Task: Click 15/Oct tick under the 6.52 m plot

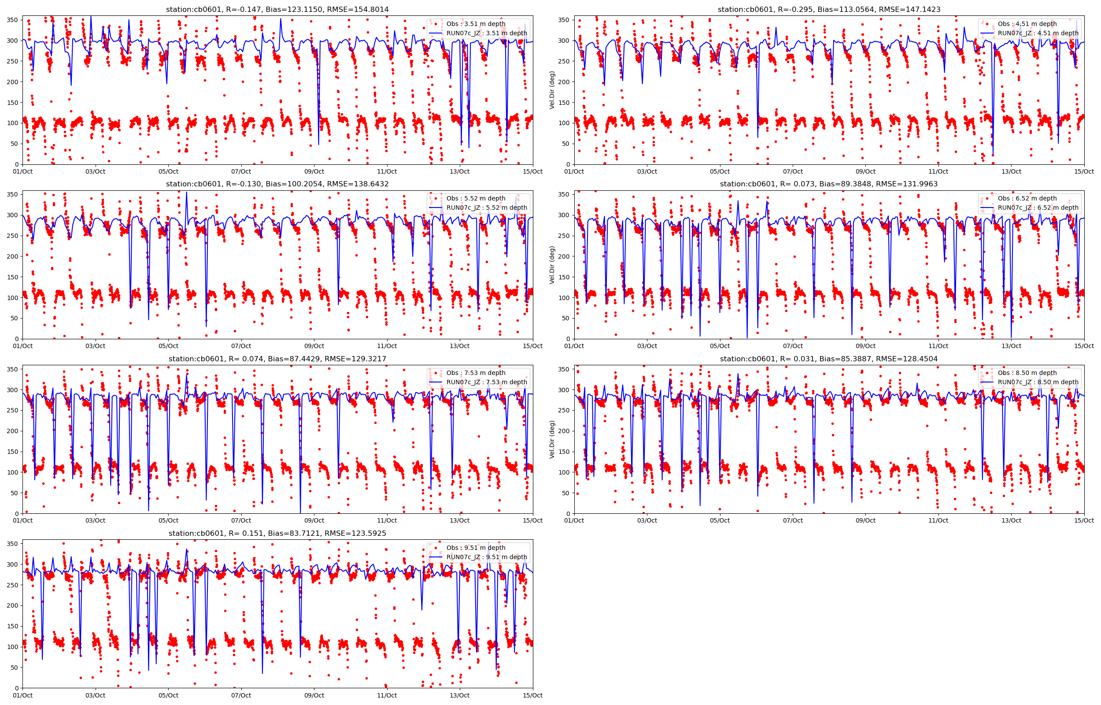Action: click(1084, 346)
